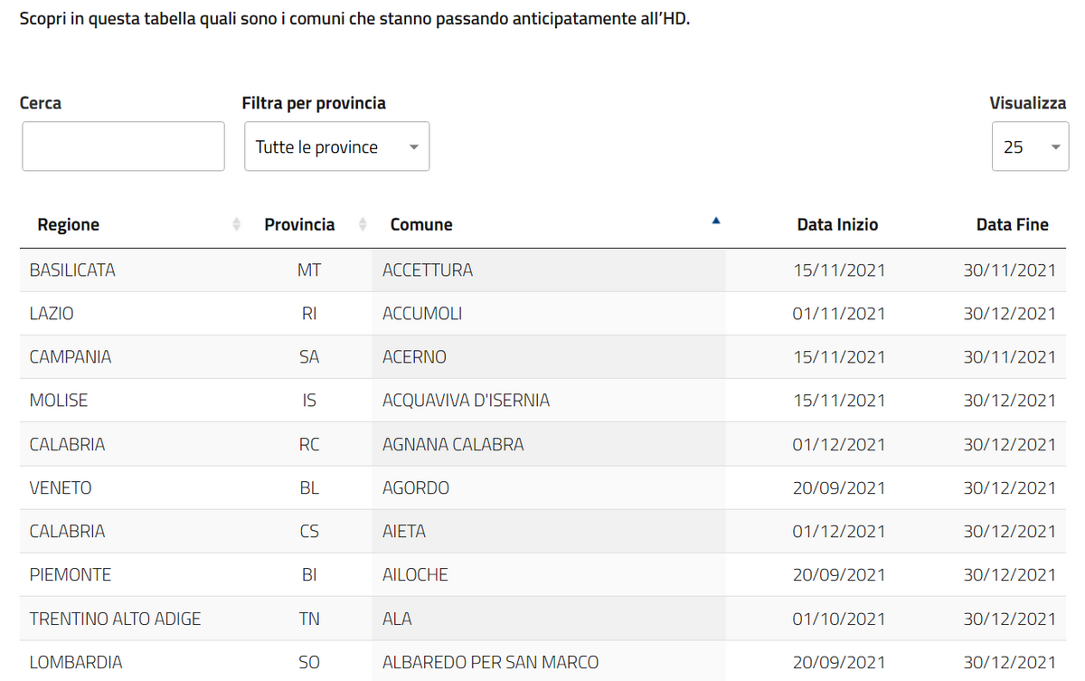Sort table by Data Fine header
The height and width of the screenshot is (681, 1085).
(x=1012, y=224)
